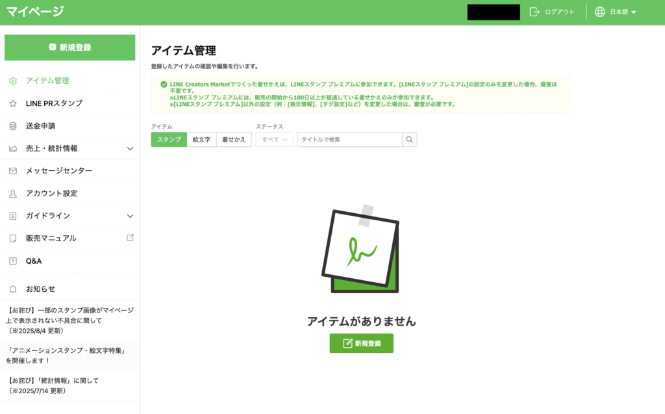Image resolution: width=665 pixels, height=414 pixels.
Task: Click the person icon beside アカウント設定
Action: 13,194
